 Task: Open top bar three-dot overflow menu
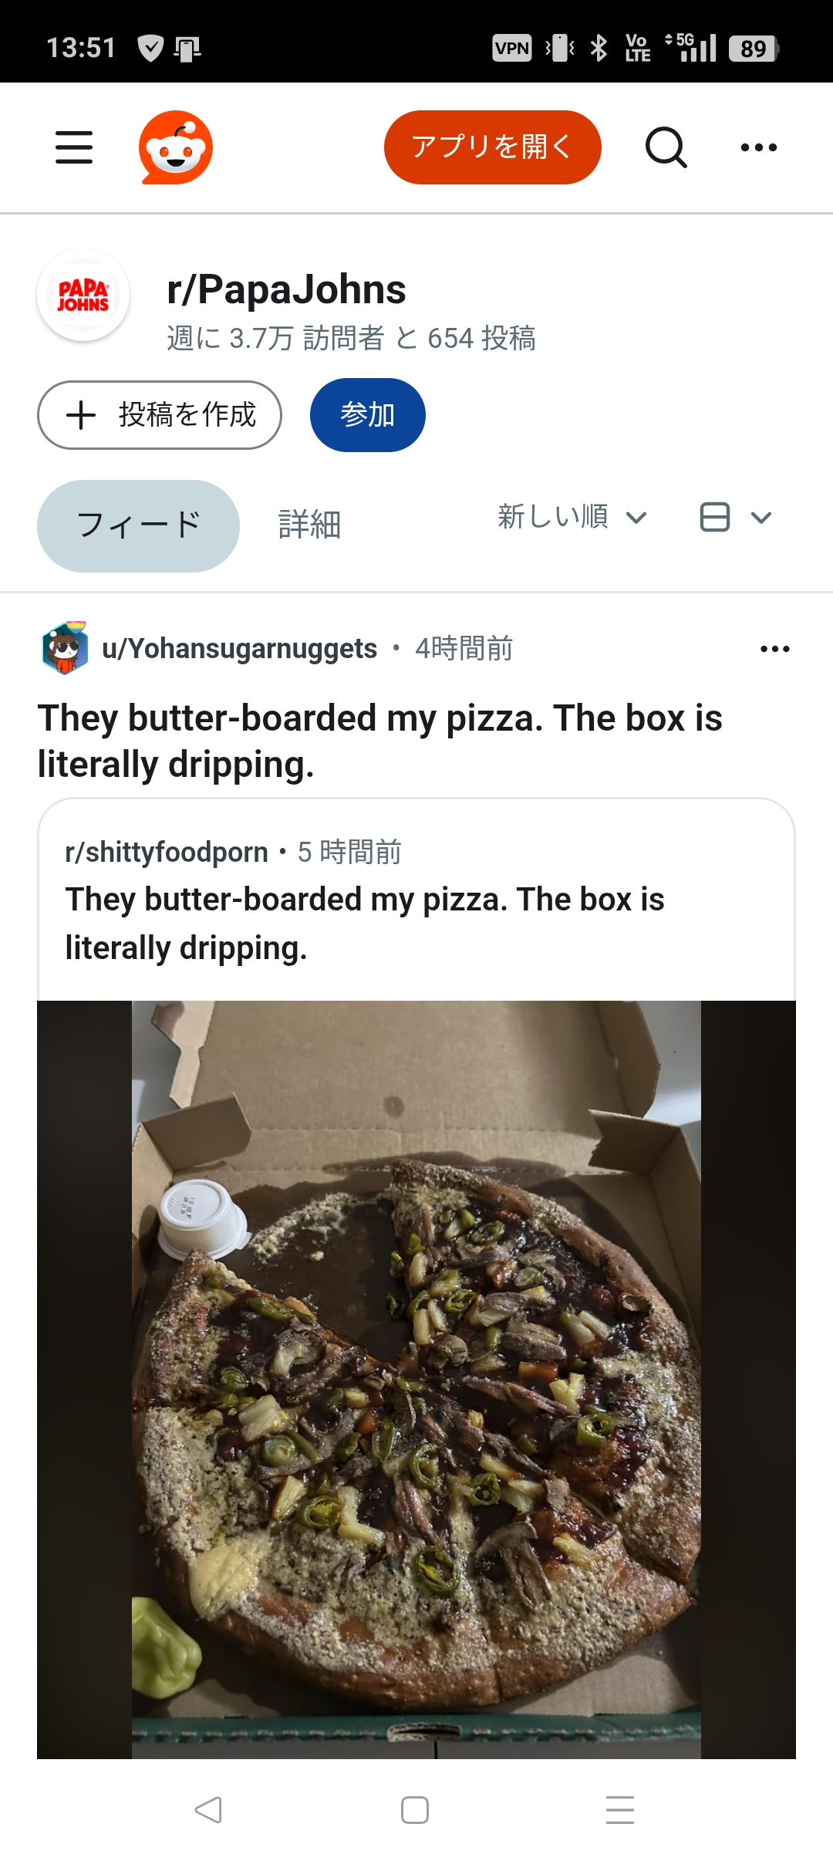(x=759, y=147)
